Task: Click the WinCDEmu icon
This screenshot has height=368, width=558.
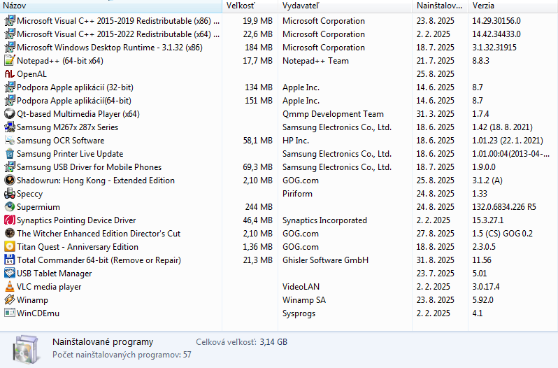Action: click(x=10, y=313)
